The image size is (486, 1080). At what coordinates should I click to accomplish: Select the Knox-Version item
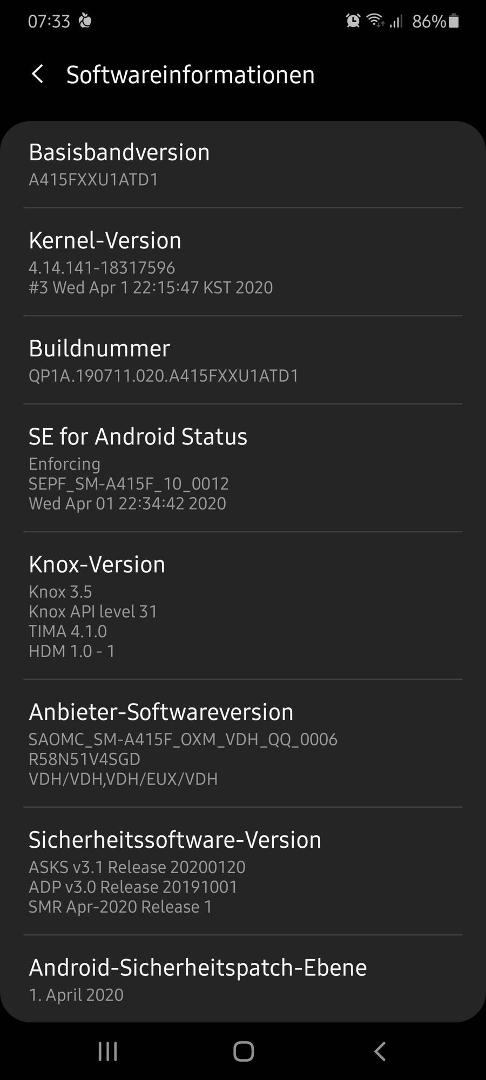243,606
